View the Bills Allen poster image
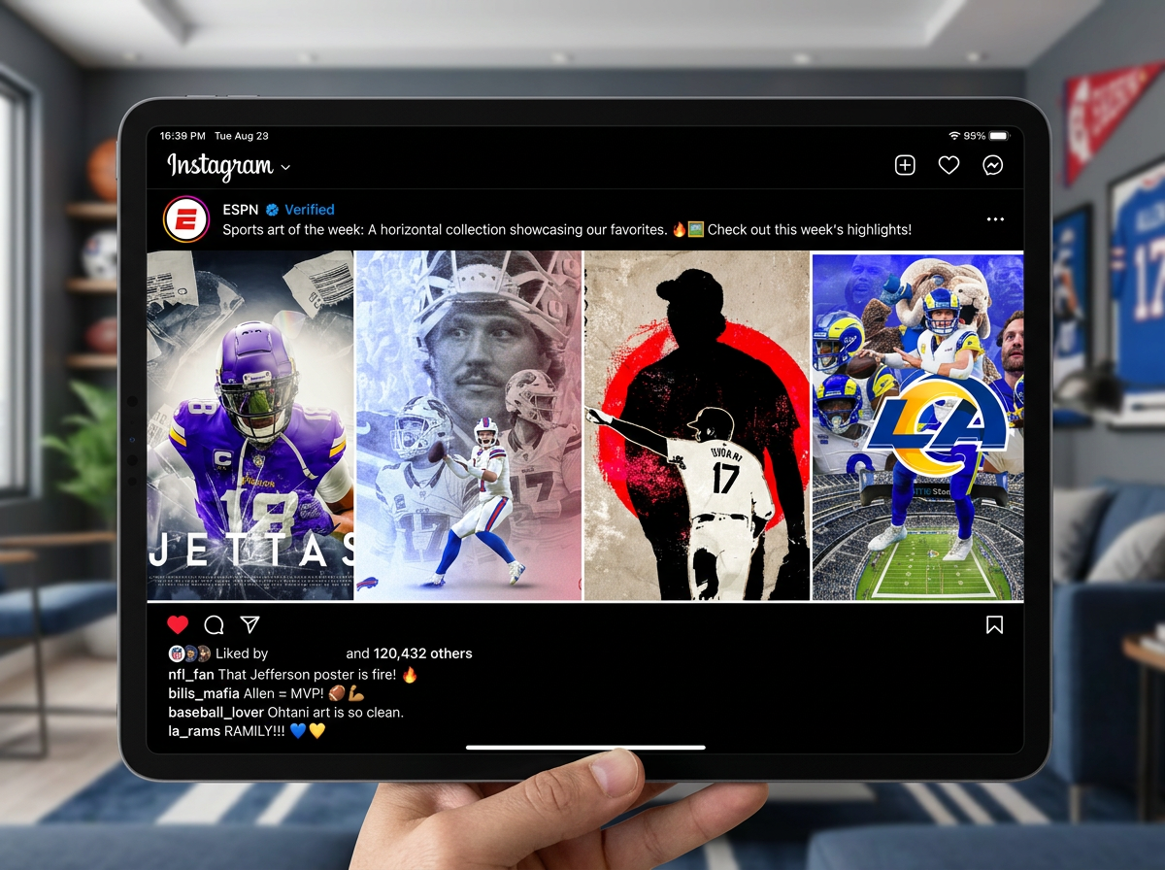 click(x=469, y=425)
